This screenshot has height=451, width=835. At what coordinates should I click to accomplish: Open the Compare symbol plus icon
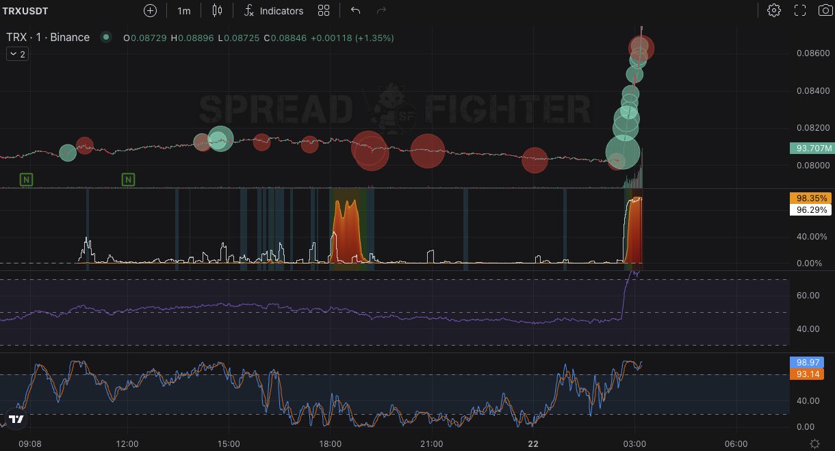tap(149, 10)
